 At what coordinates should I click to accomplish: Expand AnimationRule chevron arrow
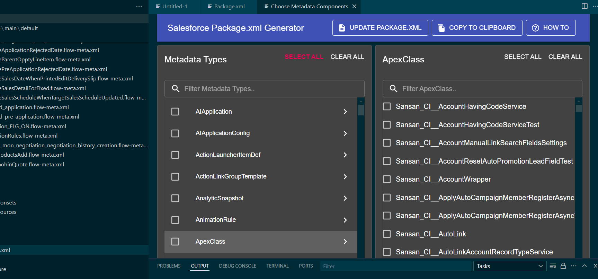[x=345, y=220]
